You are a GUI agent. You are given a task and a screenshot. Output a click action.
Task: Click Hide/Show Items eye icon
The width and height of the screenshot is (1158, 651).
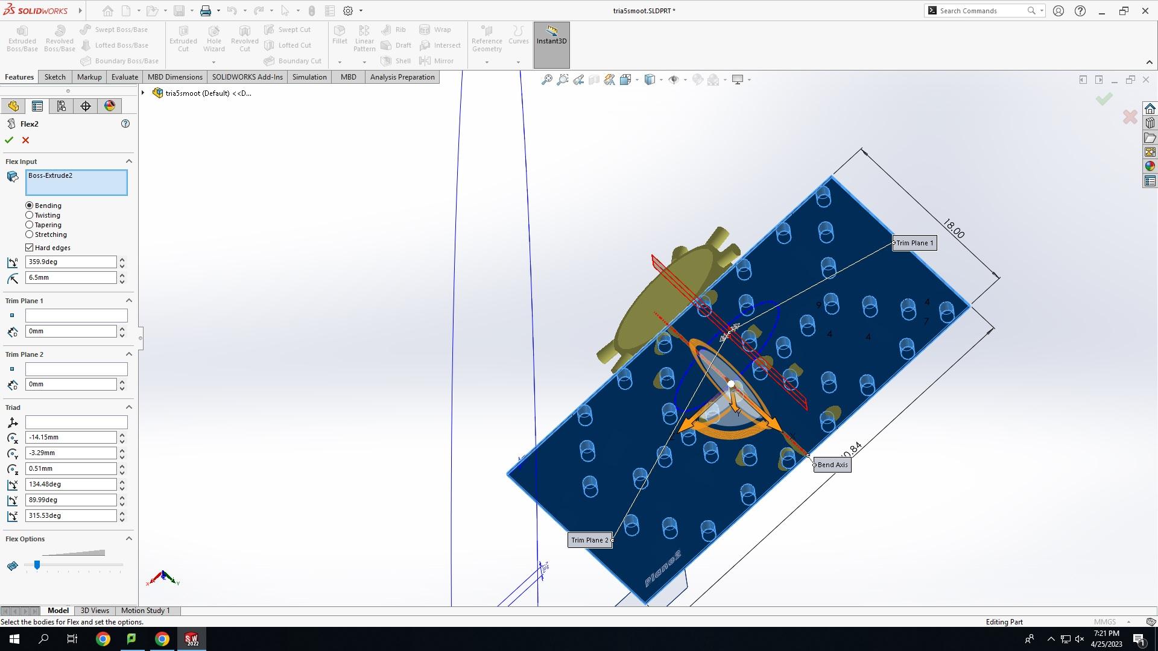click(674, 80)
